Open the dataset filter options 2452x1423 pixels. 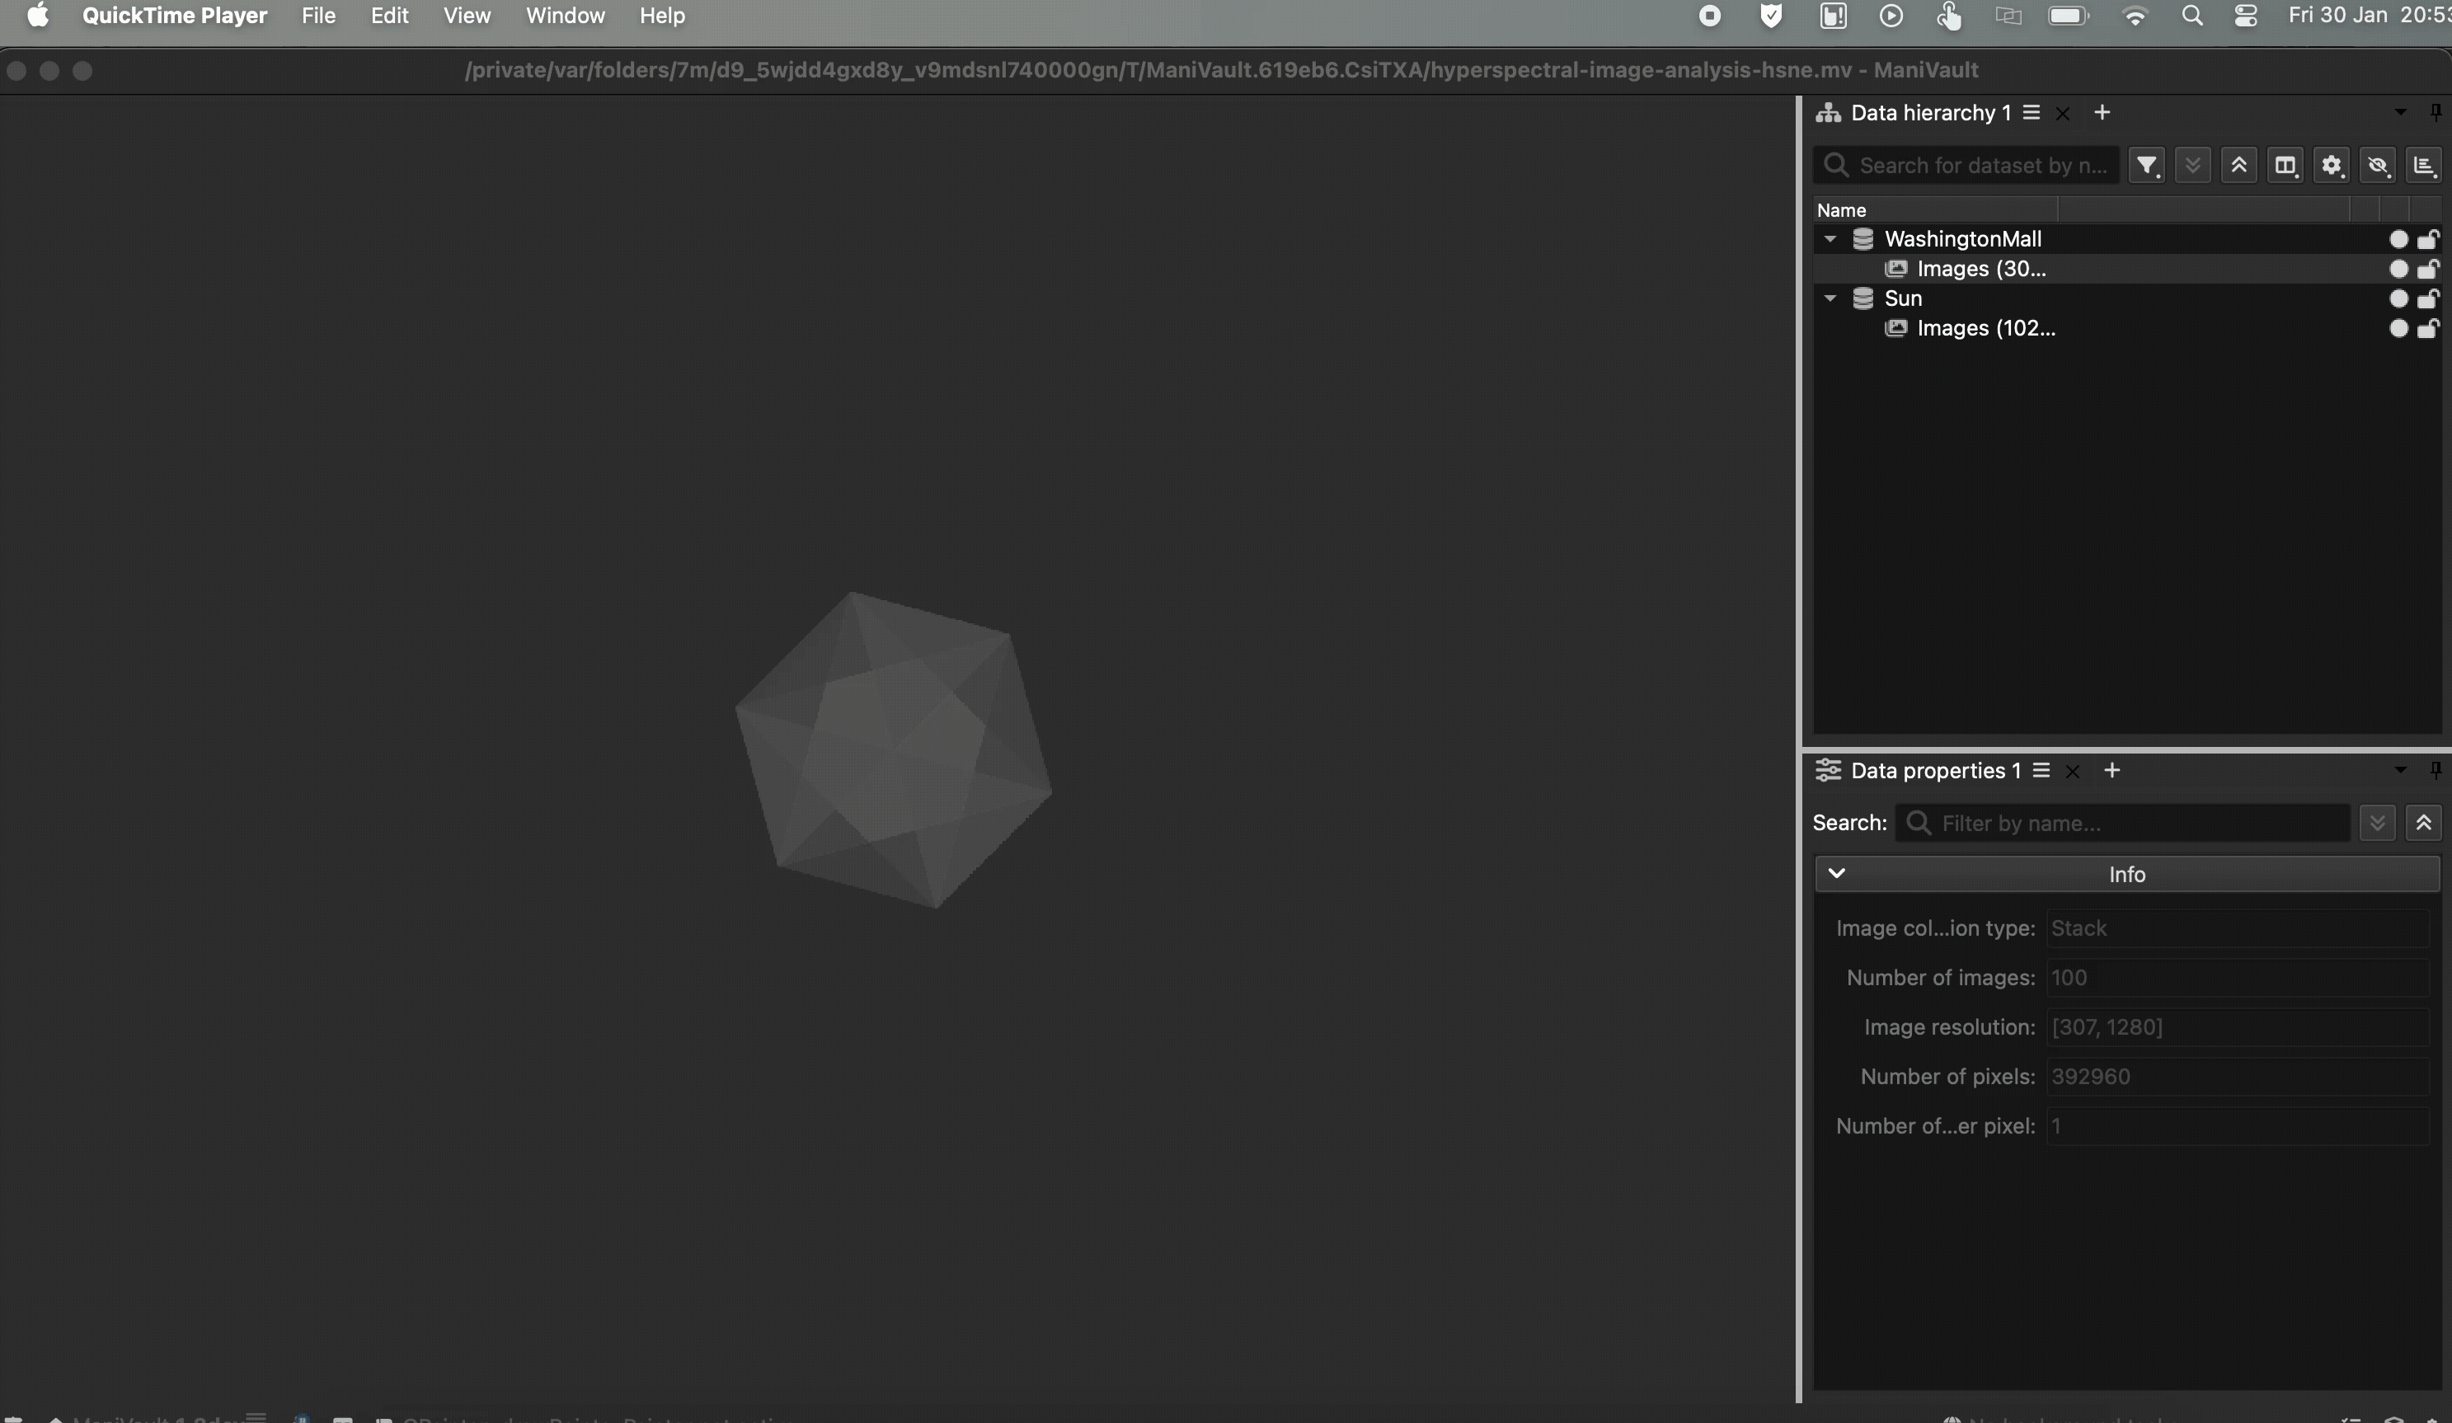2148,166
